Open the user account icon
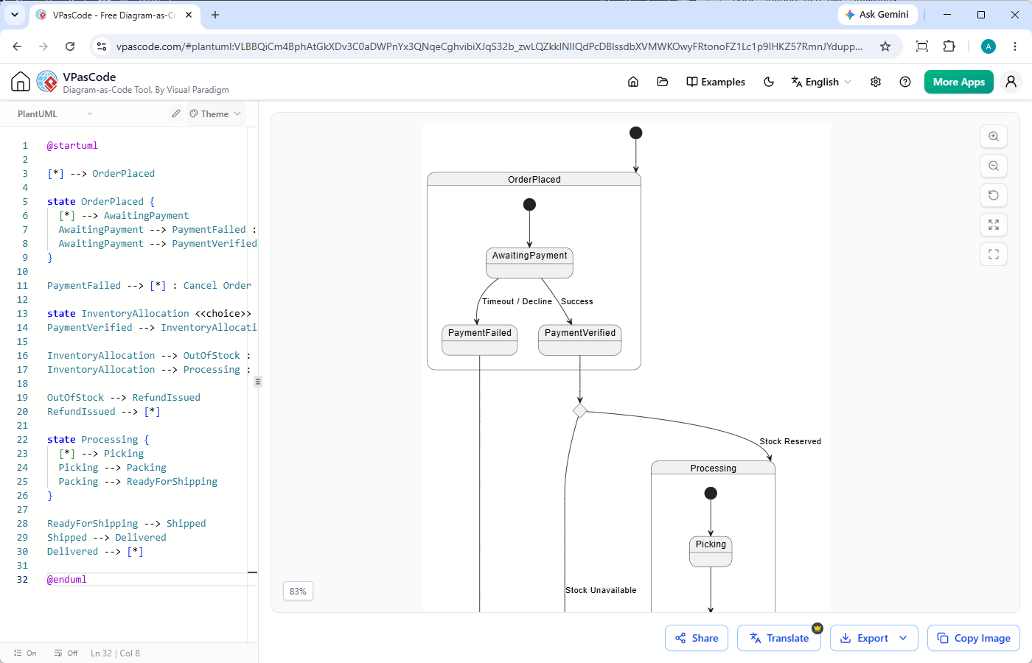Screen dimensions: 1032x663 coord(1011,82)
